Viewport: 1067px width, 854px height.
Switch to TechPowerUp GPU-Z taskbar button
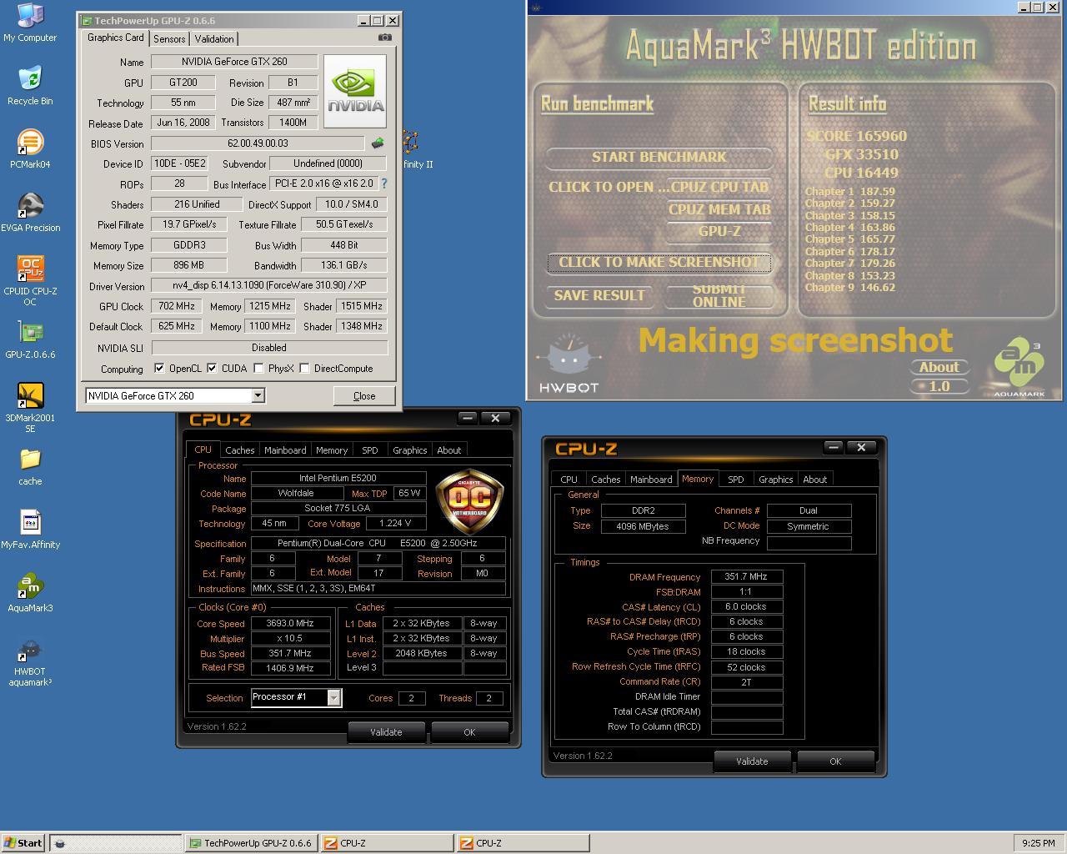pyautogui.click(x=251, y=843)
